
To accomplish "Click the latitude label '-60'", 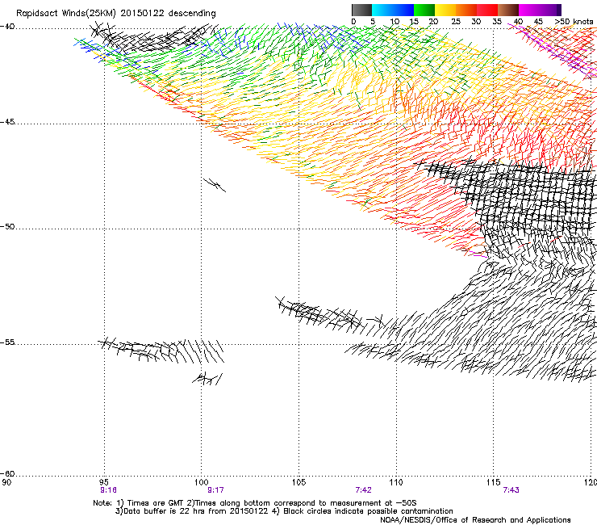I will [x=7, y=473].
